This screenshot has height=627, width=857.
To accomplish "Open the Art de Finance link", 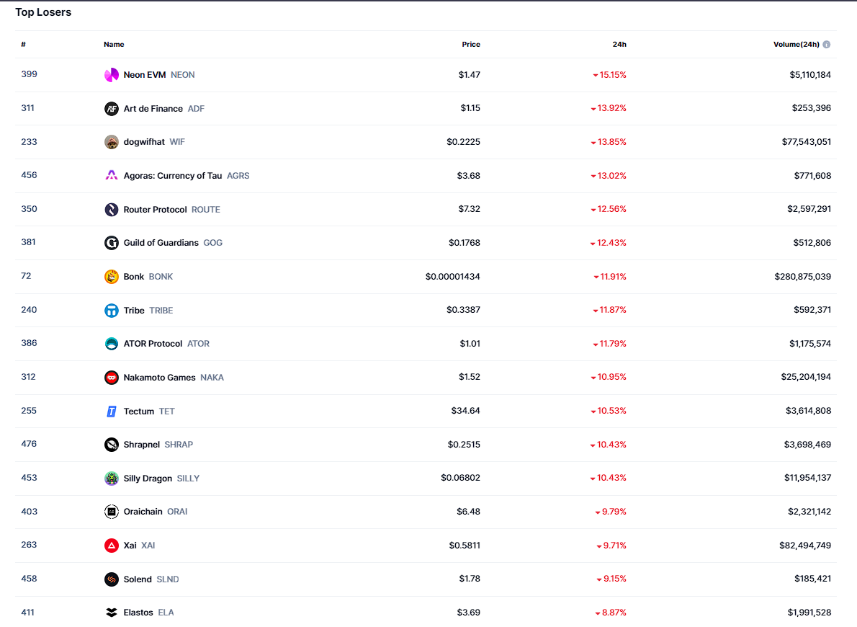I will pos(153,109).
